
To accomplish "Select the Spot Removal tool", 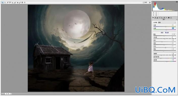I will point(15,3).
